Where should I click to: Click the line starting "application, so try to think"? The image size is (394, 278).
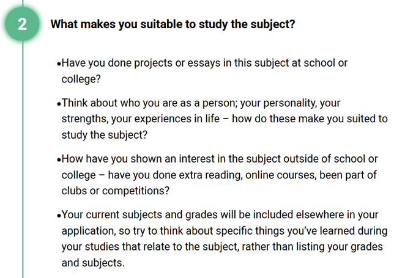[224, 231]
